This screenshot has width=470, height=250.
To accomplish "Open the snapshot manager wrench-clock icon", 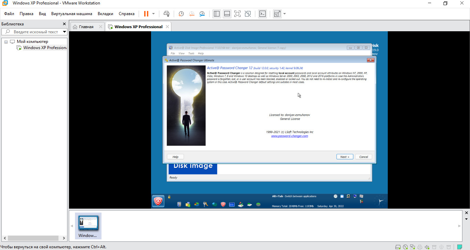I will click(202, 14).
